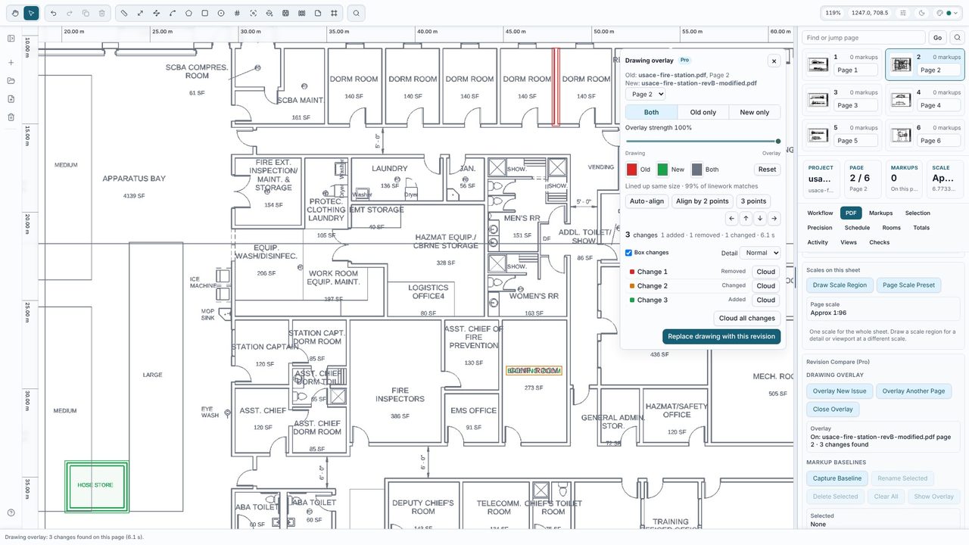Click the Draw Scale Region button
The image size is (969, 545).
(840, 285)
